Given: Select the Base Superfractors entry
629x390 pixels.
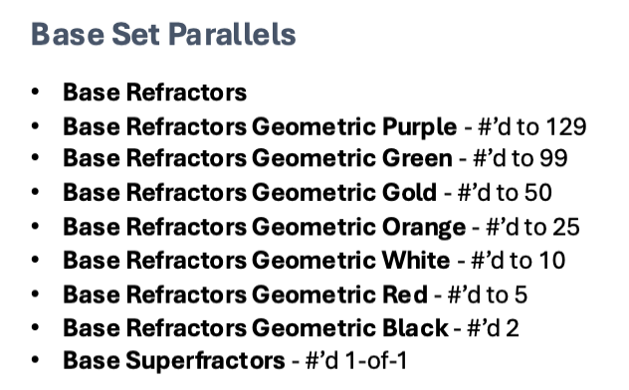Looking at the screenshot, I should pyautogui.click(x=174, y=361).
